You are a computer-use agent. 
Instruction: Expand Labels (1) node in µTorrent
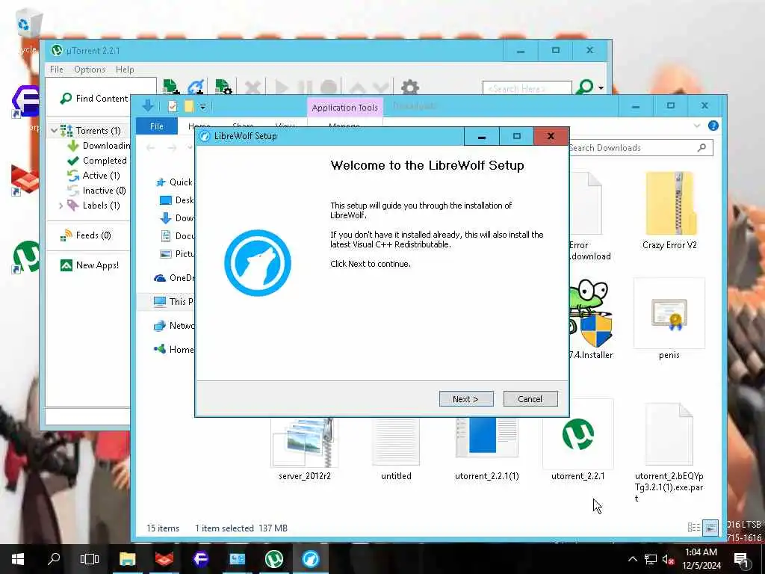(x=61, y=206)
